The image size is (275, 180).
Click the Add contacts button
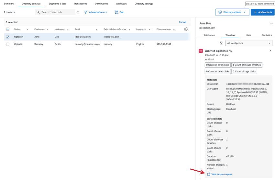263,12
